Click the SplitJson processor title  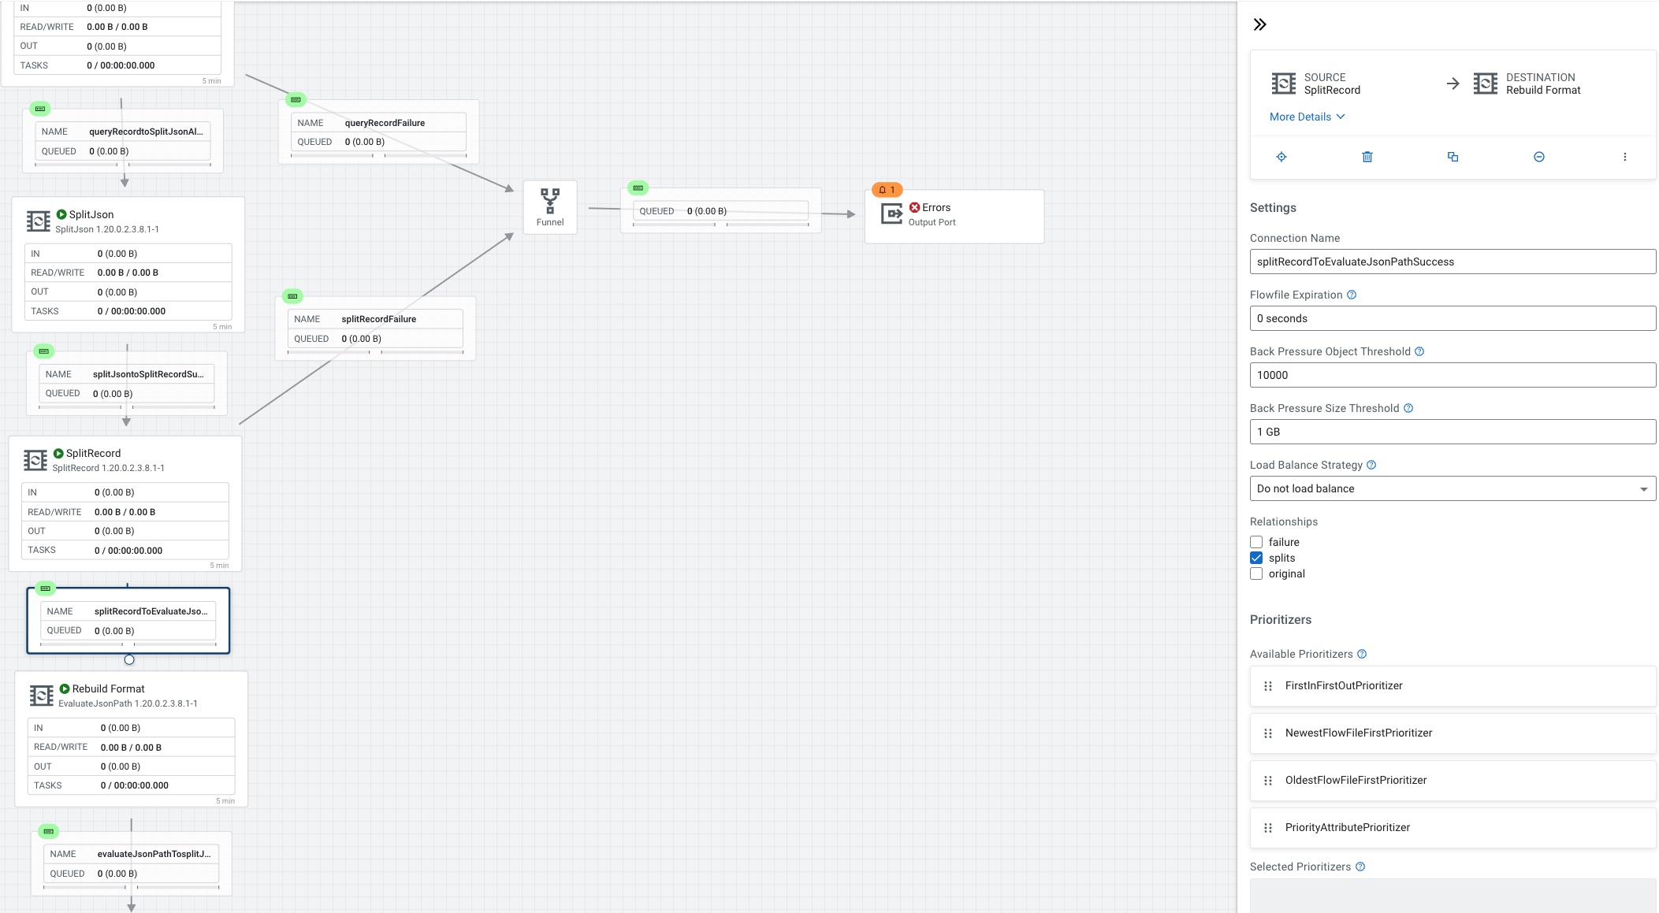(91, 214)
